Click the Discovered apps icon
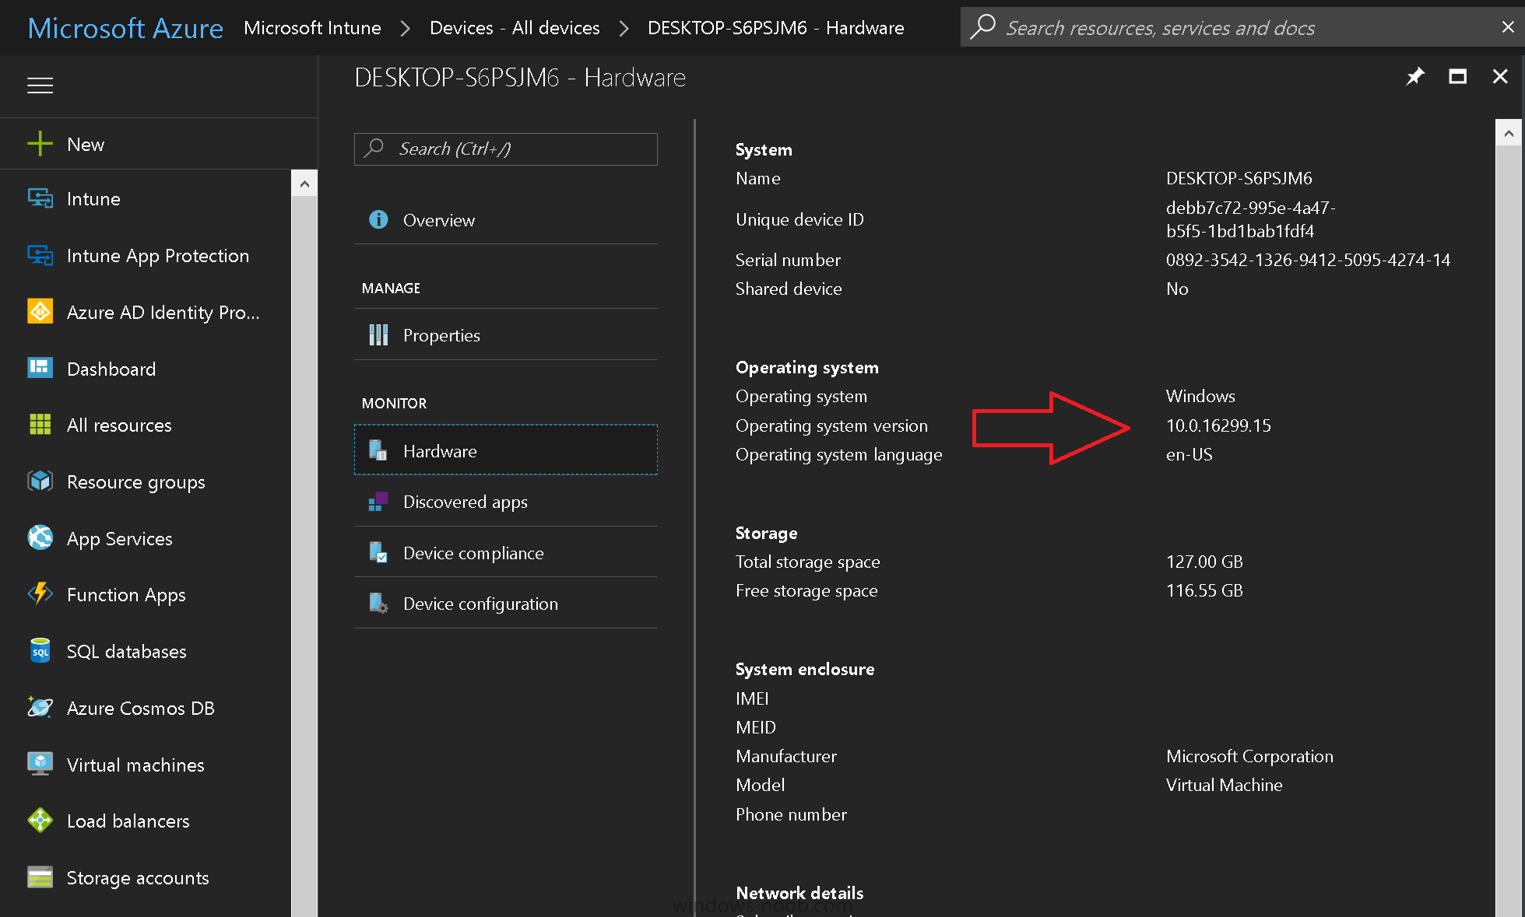The image size is (1525, 917). click(378, 502)
